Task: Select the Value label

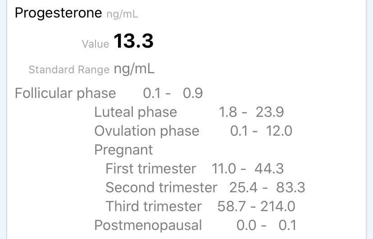Action: pos(96,44)
